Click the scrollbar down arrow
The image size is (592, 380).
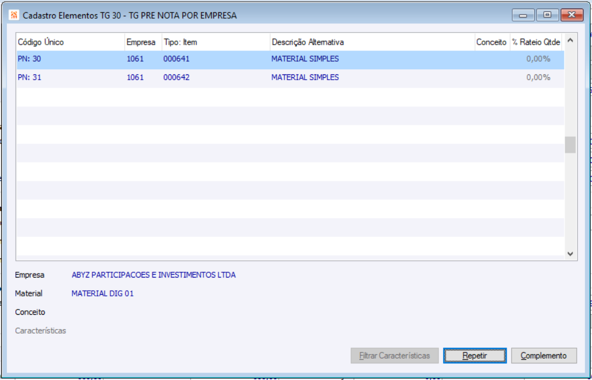coord(570,254)
